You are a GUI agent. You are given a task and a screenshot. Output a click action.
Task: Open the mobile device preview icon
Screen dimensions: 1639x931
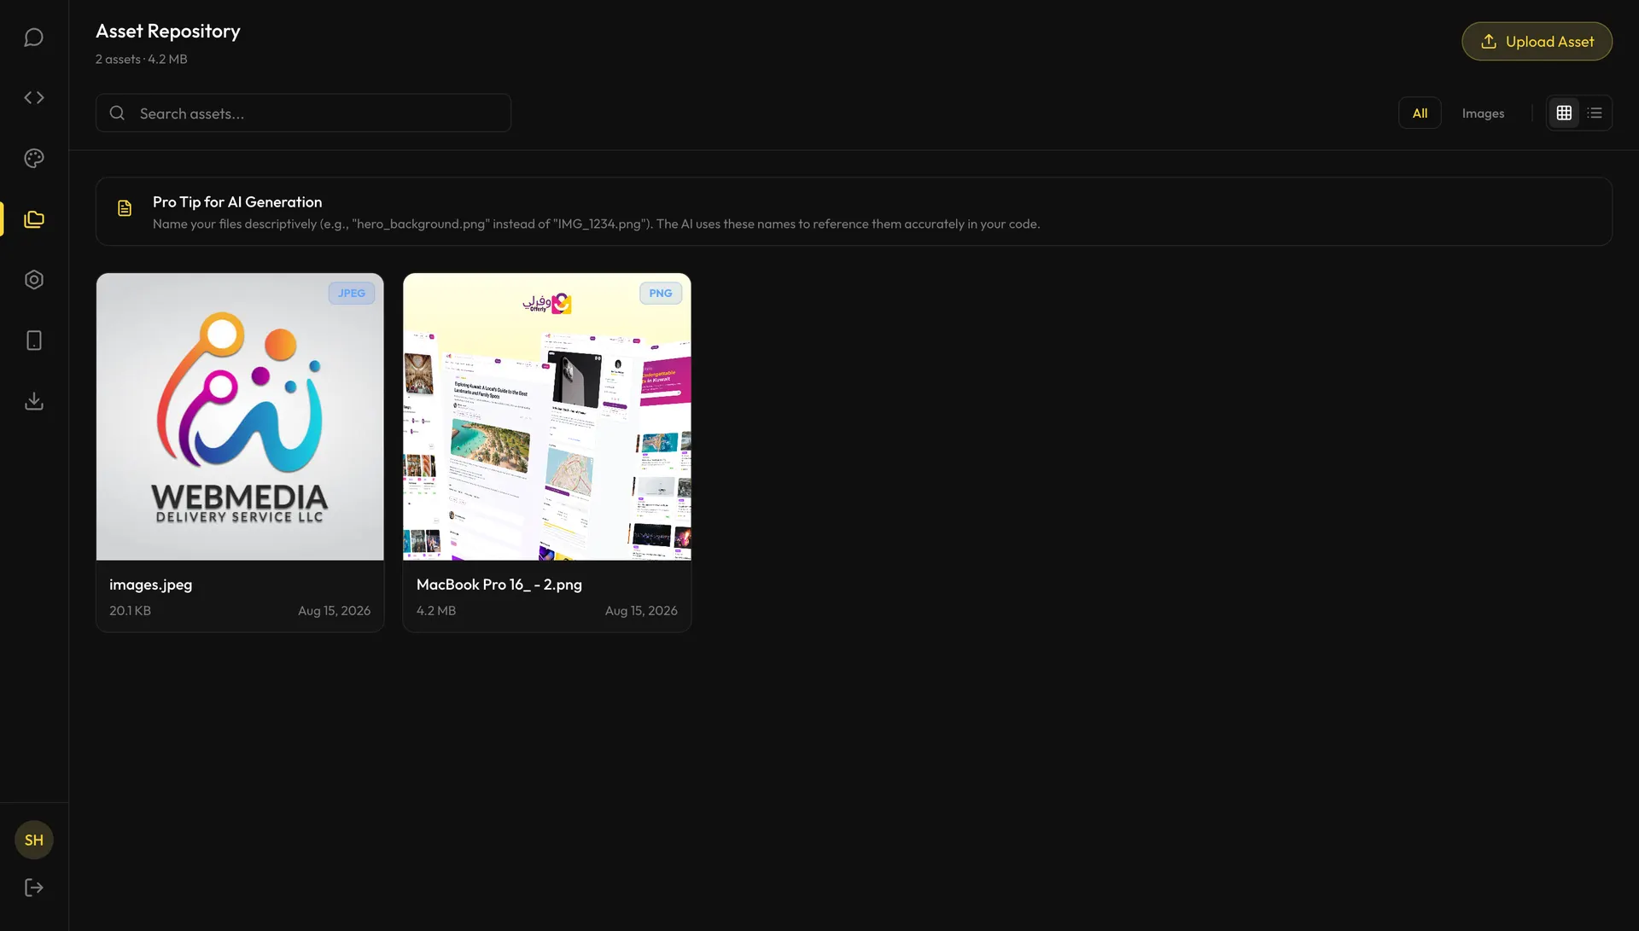pyautogui.click(x=34, y=340)
